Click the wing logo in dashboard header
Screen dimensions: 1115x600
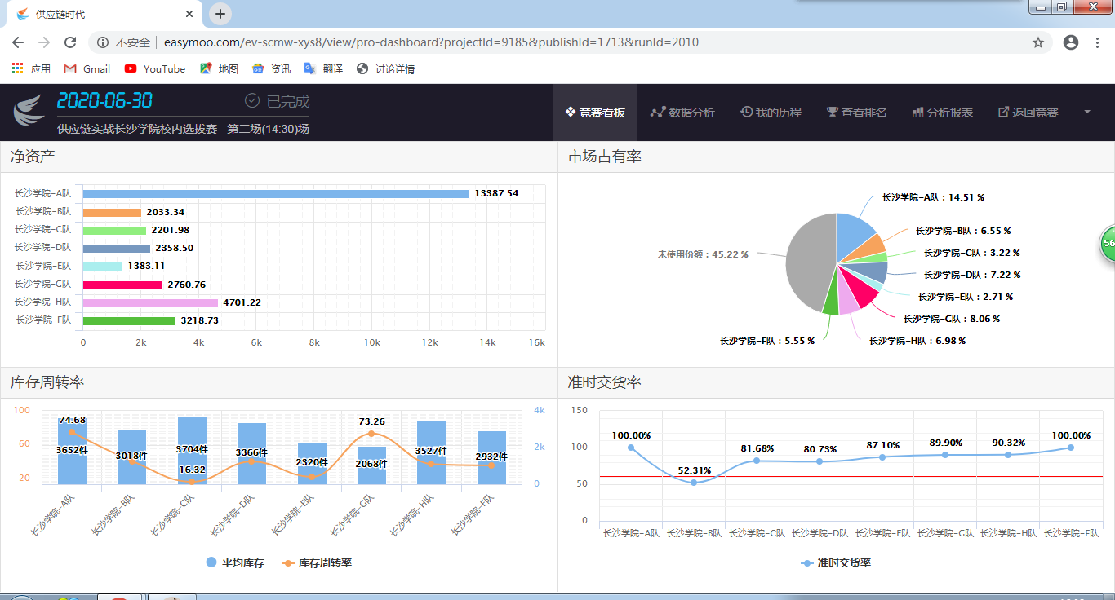(x=29, y=110)
